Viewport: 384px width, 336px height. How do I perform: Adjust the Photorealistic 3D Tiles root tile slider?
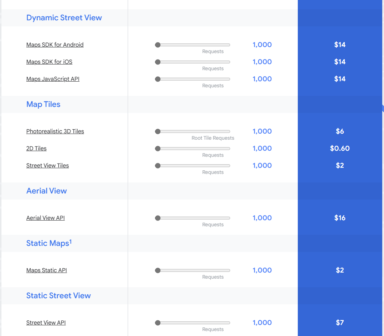(x=157, y=131)
